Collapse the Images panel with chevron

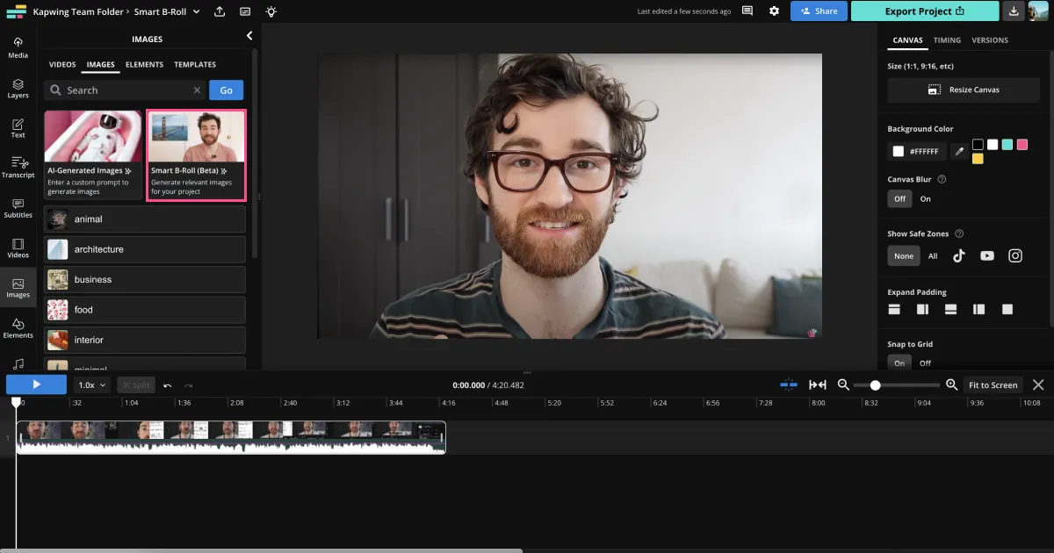click(249, 36)
